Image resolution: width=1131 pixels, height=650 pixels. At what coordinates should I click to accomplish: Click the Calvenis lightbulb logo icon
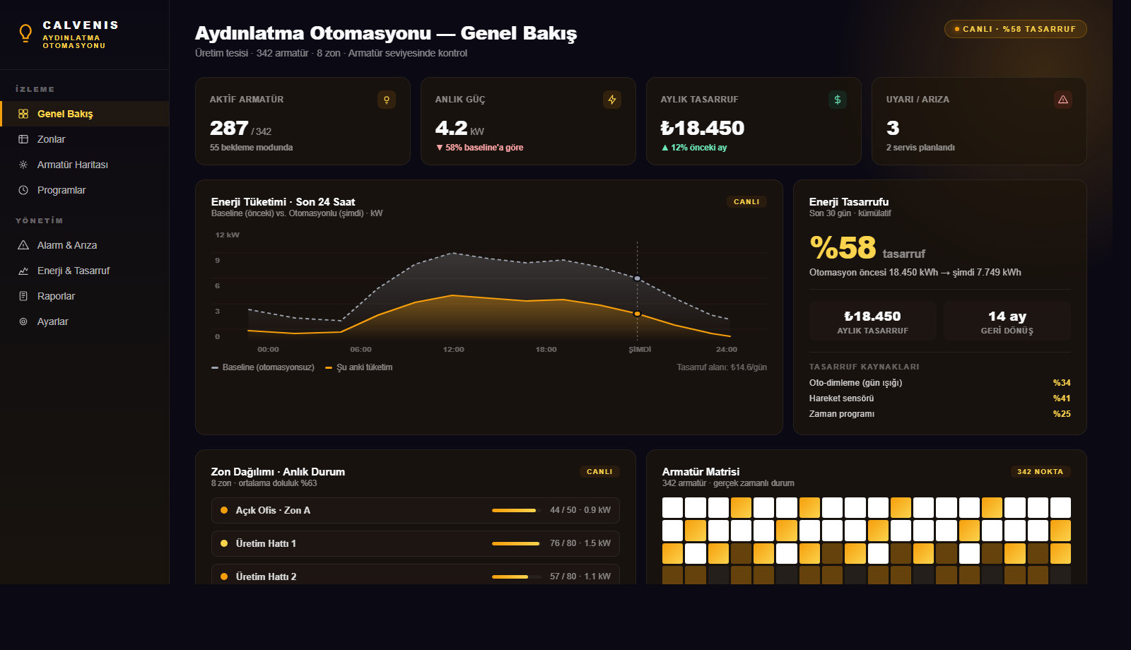click(25, 33)
